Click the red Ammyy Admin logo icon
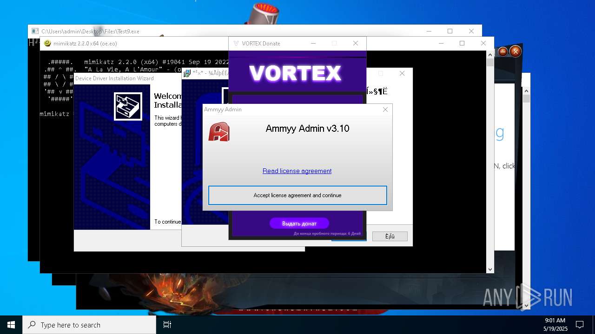Image resolution: width=595 pixels, height=334 pixels. click(219, 132)
